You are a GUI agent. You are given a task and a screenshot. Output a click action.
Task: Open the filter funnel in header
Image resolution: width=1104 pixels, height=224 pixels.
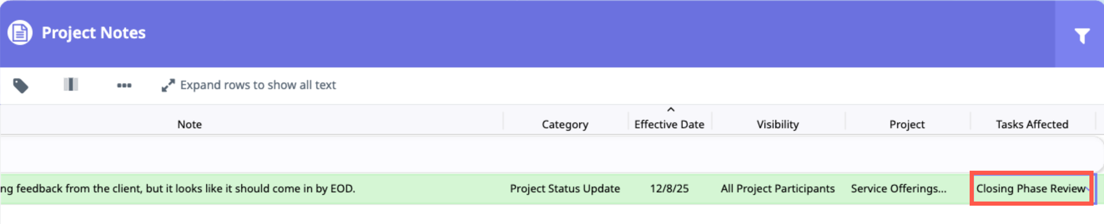pos(1082,35)
